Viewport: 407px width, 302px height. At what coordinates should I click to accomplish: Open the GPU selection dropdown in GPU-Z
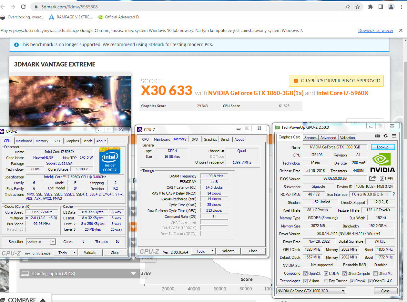(x=311, y=291)
